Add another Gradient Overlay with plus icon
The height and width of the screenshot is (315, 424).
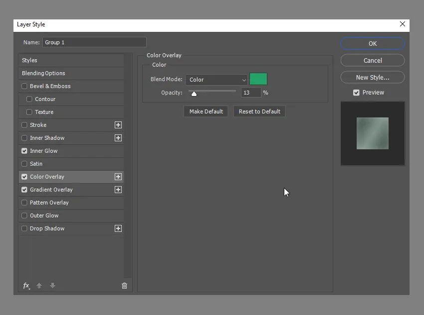click(x=118, y=190)
